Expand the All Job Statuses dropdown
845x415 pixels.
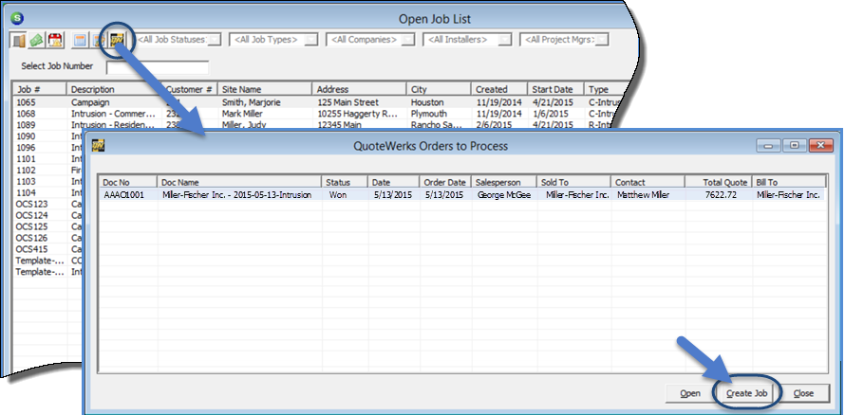215,40
